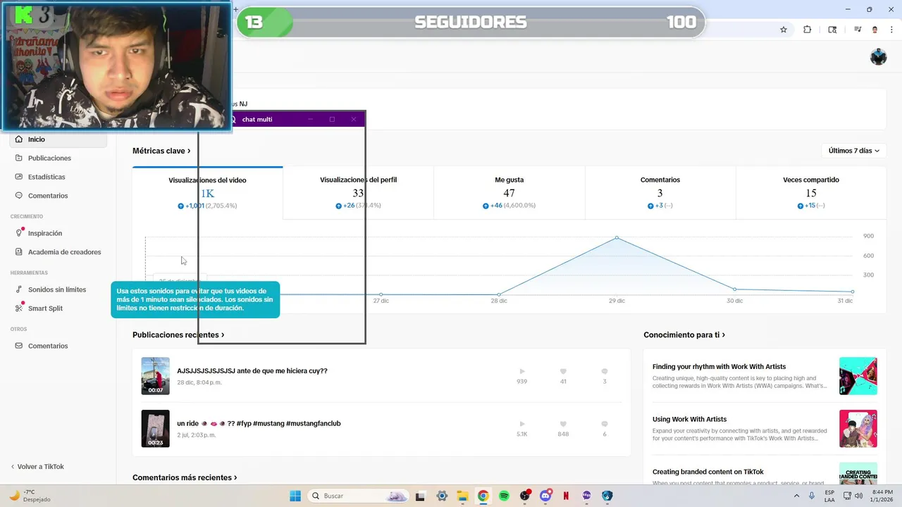Viewport: 902px width, 507px height.
Task: Click the 27 dic chart data point
Action: (x=381, y=294)
